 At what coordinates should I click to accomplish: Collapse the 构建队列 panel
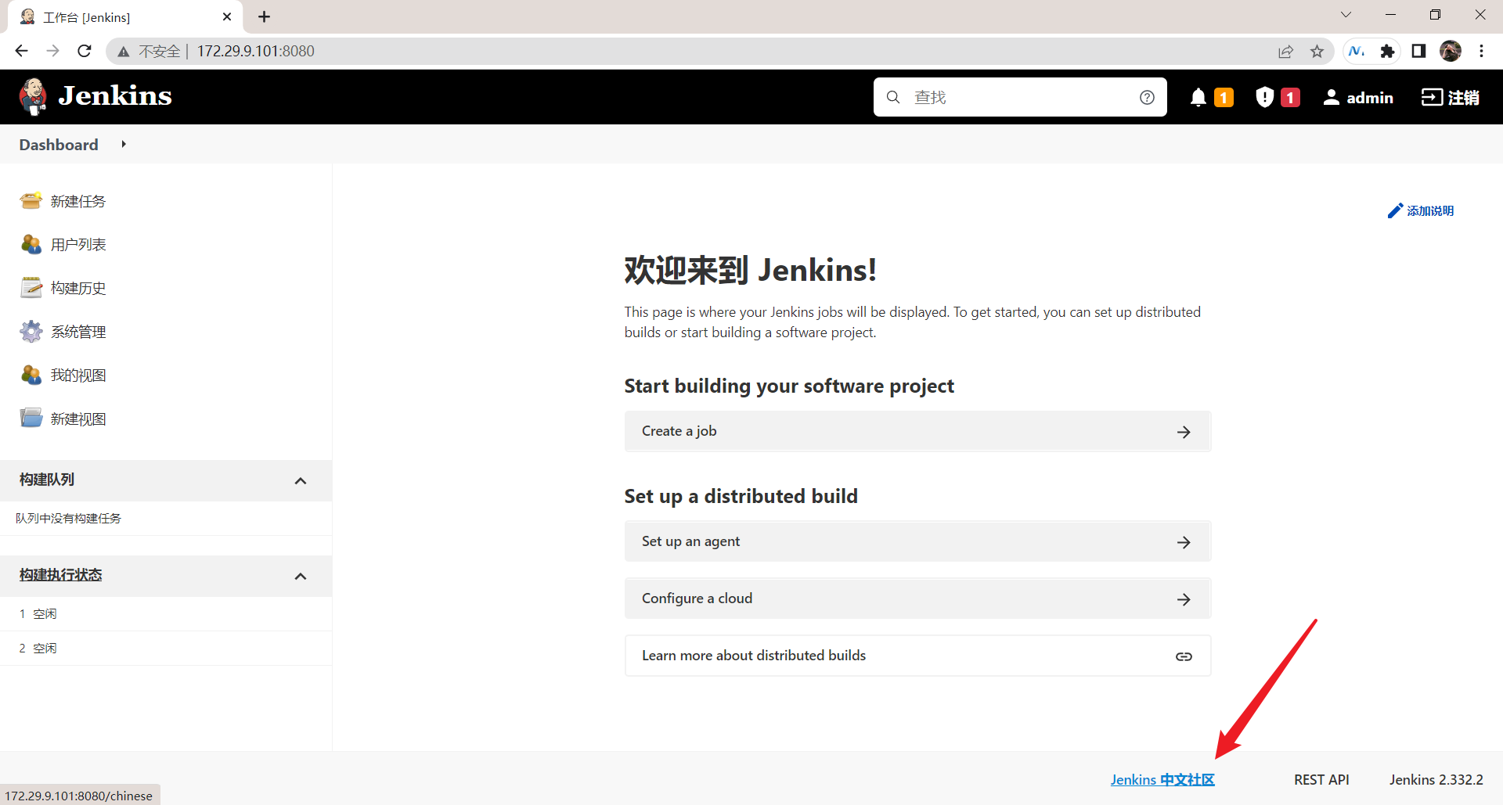tap(301, 480)
